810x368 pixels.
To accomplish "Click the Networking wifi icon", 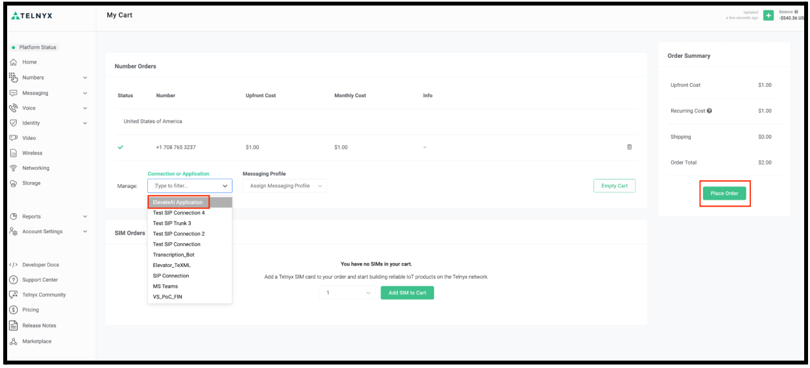I will click(13, 168).
